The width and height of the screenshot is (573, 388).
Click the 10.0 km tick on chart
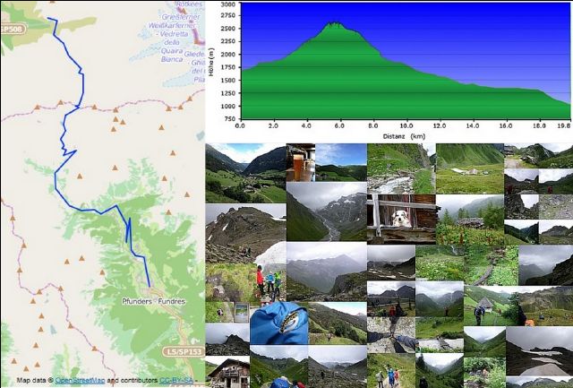[406, 126]
